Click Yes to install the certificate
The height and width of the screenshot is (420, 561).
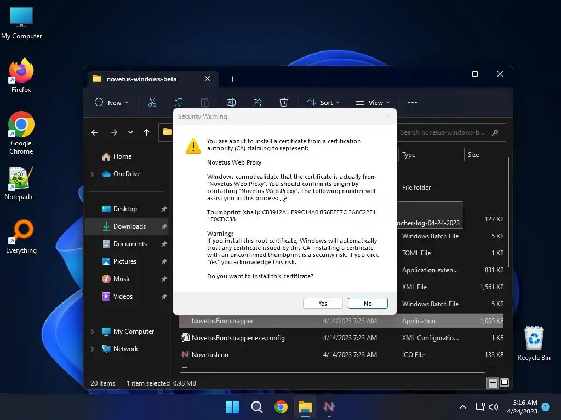pyautogui.click(x=323, y=303)
